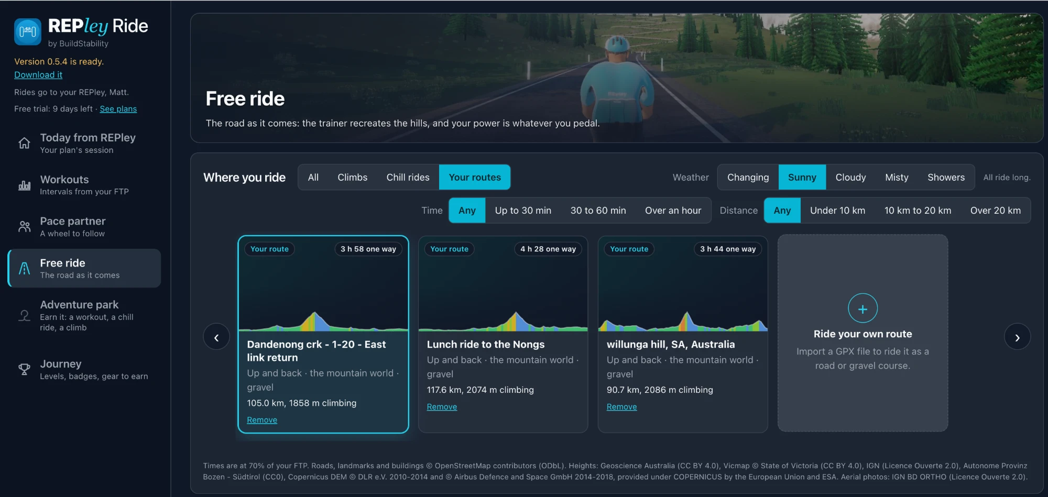Filter time Over an hour

click(673, 211)
